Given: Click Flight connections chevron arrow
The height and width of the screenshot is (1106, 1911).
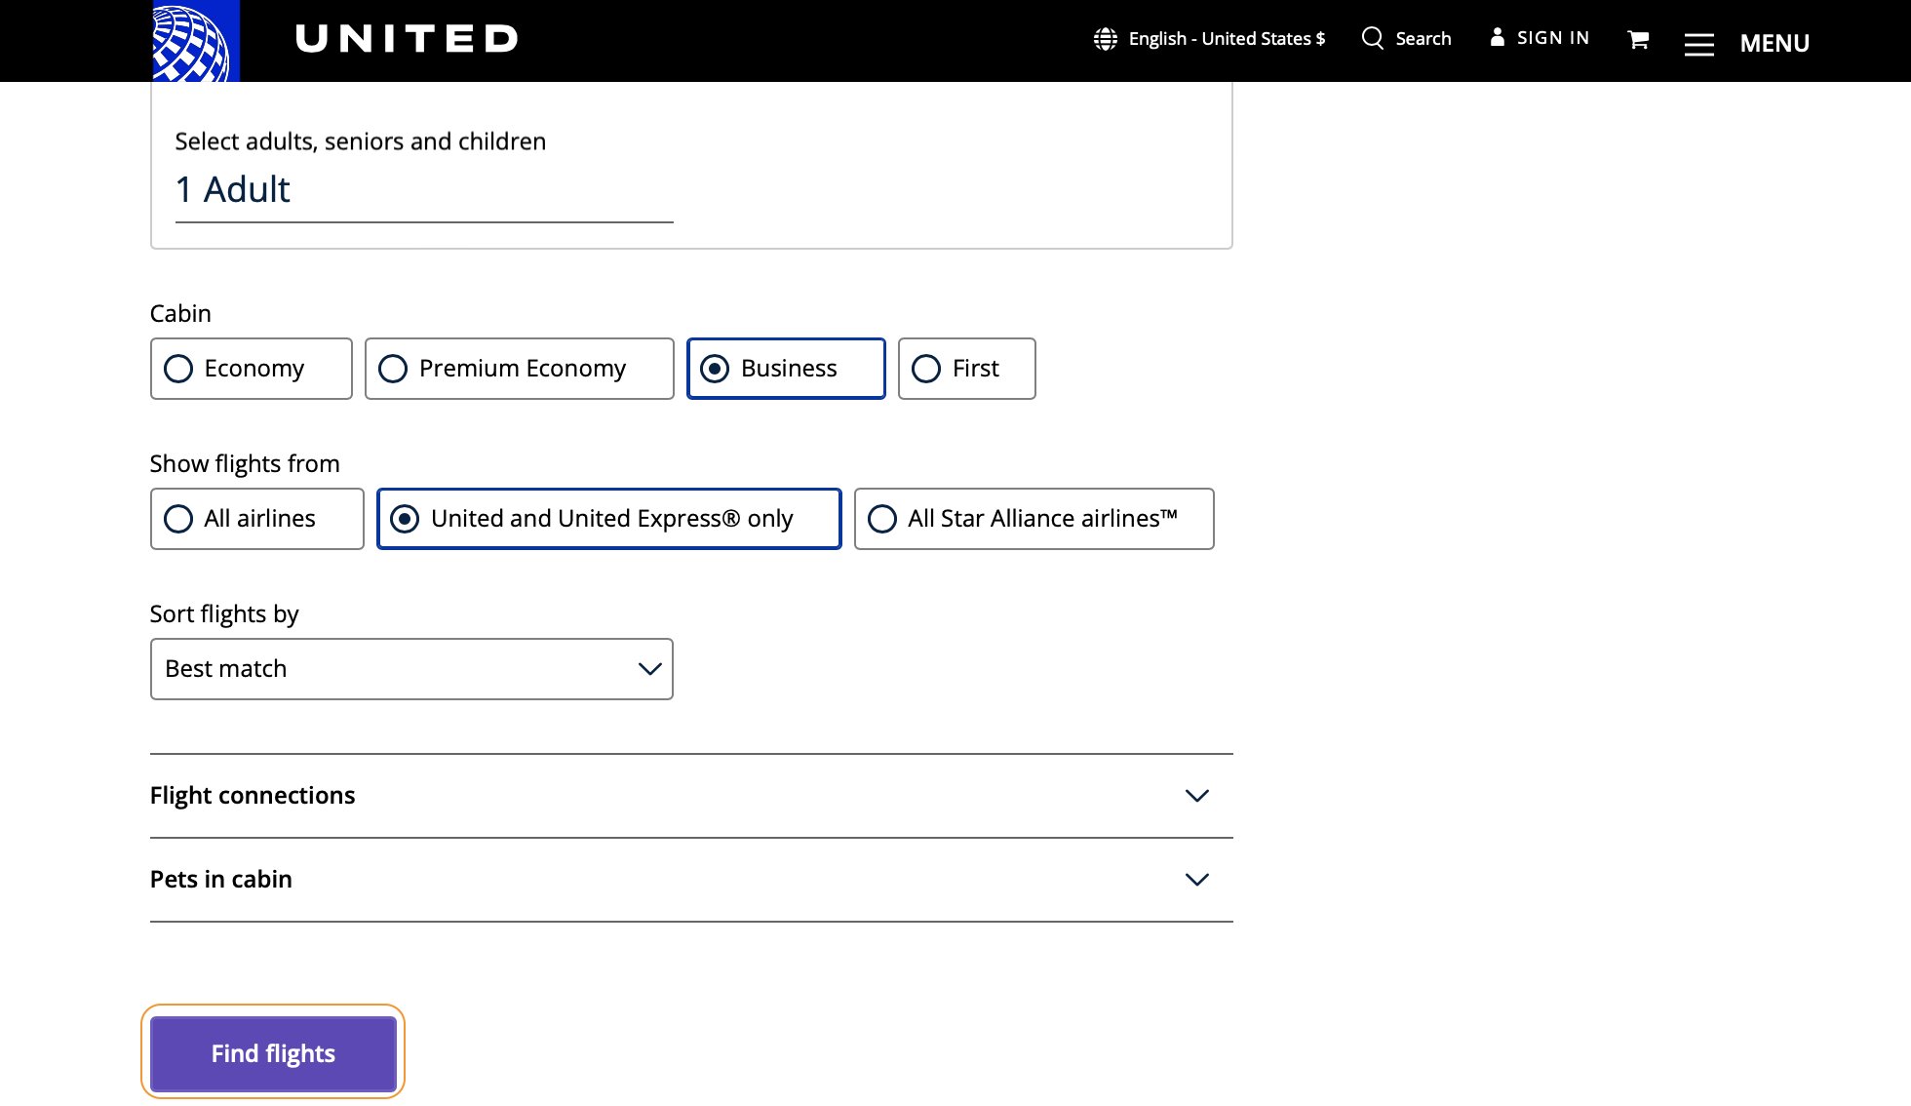Looking at the screenshot, I should coord(1197,796).
